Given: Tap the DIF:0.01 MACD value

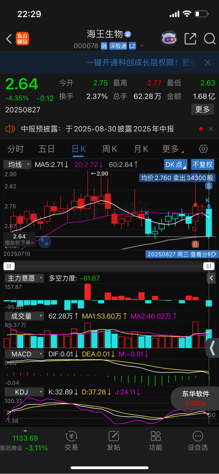Looking at the screenshot, I should click(63, 354).
